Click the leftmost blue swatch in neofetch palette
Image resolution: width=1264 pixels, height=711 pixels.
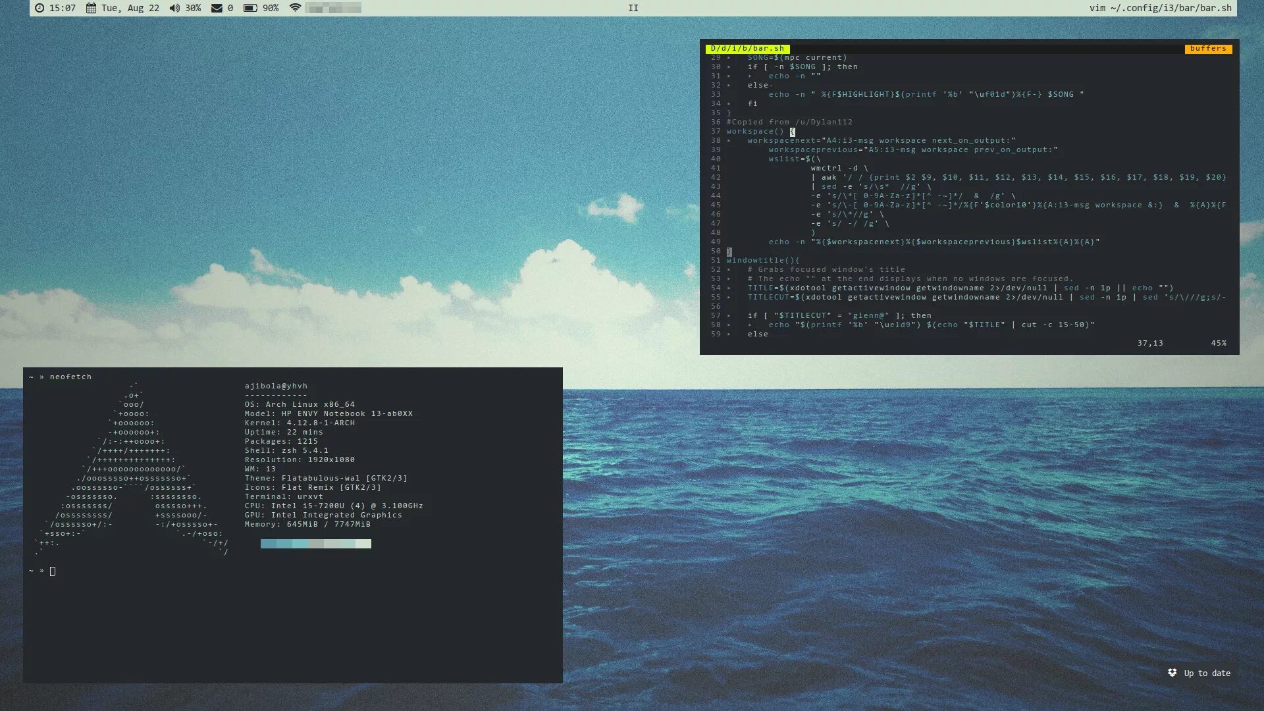click(268, 544)
